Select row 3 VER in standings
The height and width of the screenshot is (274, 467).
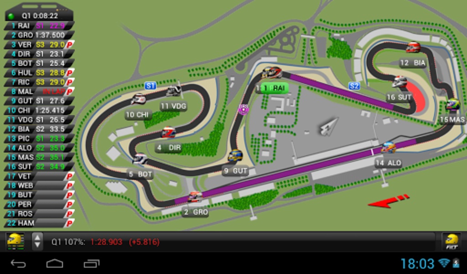(x=39, y=45)
